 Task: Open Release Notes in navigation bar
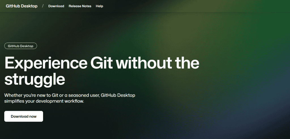tap(80, 6)
